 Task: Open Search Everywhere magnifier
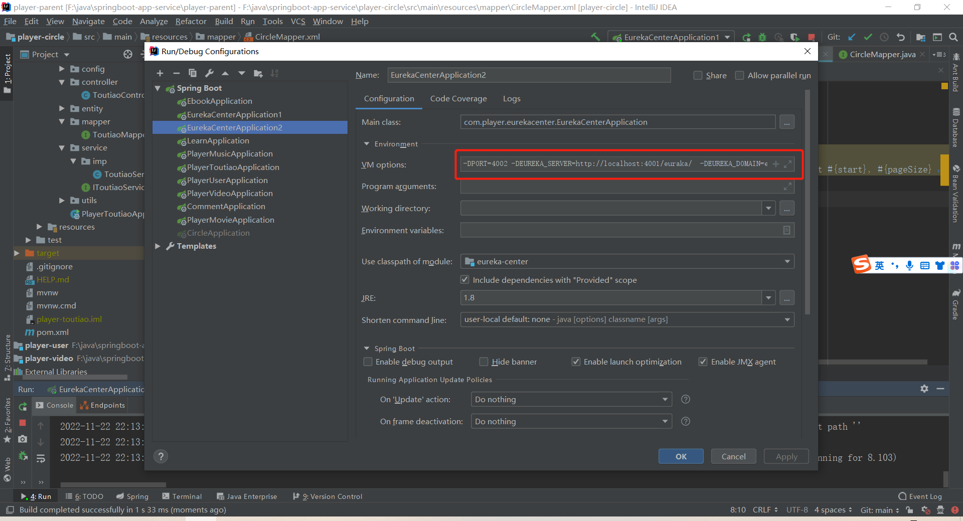(x=953, y=37)
